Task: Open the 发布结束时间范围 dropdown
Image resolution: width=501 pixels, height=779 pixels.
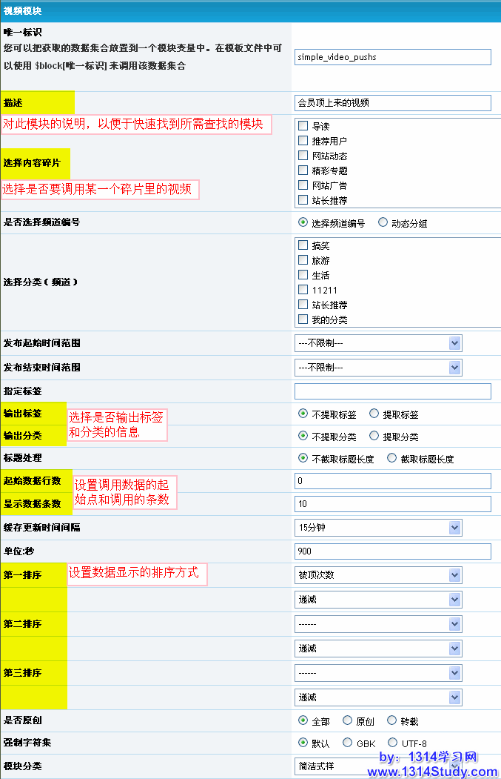Action: (378, 367)
